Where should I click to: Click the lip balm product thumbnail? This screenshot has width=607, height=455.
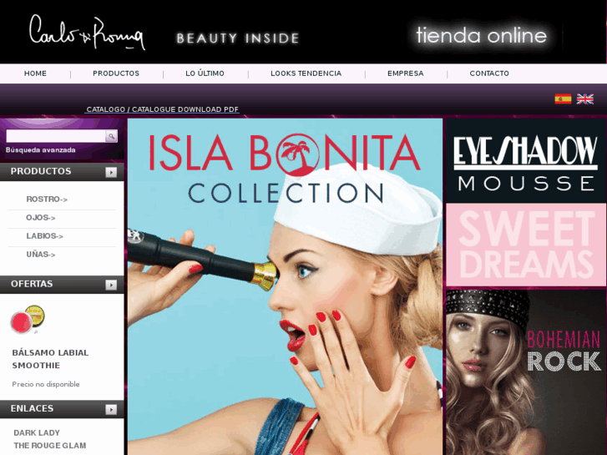28,320
